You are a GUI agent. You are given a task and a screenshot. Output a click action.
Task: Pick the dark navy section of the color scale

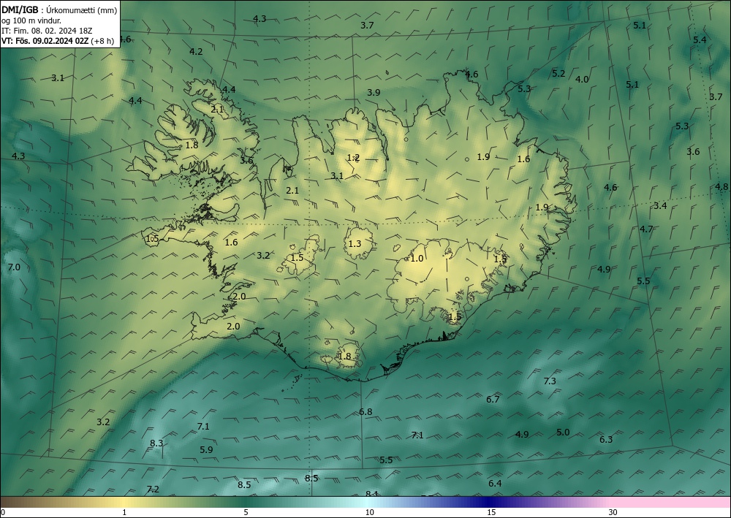[487, 502]
